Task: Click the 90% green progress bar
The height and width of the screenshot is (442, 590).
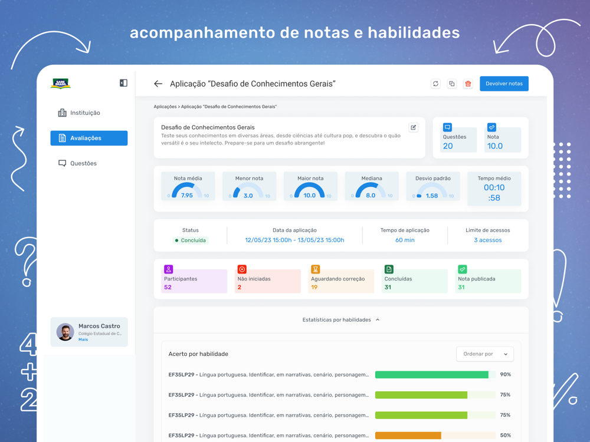Action: point(435,374)
